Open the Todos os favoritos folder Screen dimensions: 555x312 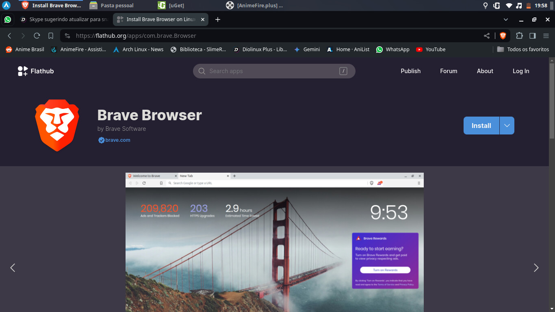523,50
